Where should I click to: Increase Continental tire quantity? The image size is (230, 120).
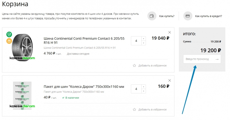(144, 39)
